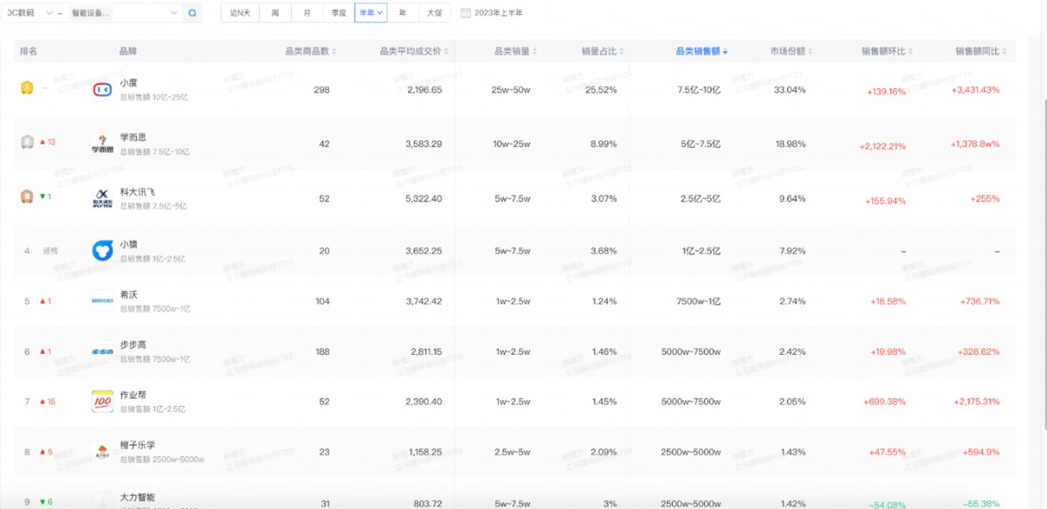Open the 科大讯飞 brand name link
The width and height of the screenshot is (1047, 509).
click(x=138, y=192)
